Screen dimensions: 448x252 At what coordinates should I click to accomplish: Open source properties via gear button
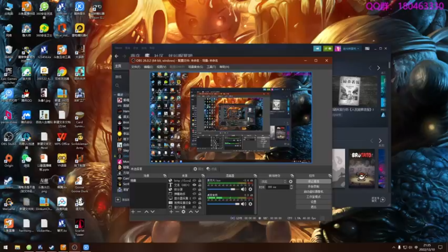click(198, 169)
